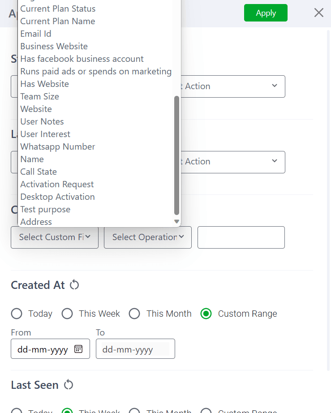Choose Whatsapp Number from the list
331x413 pixels.
pyautogui.click(x=58, y=146)
